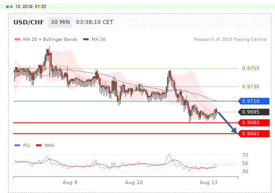Click the RSI legend label
This screenshot has width=275, height=193.
[x=27, y=145]
